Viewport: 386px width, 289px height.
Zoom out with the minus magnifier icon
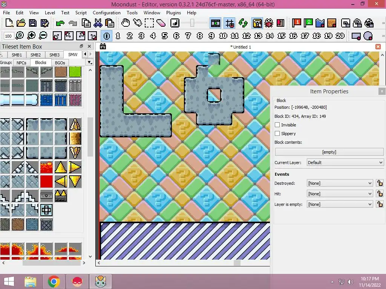pyautogui.click(x=43, y=36)
